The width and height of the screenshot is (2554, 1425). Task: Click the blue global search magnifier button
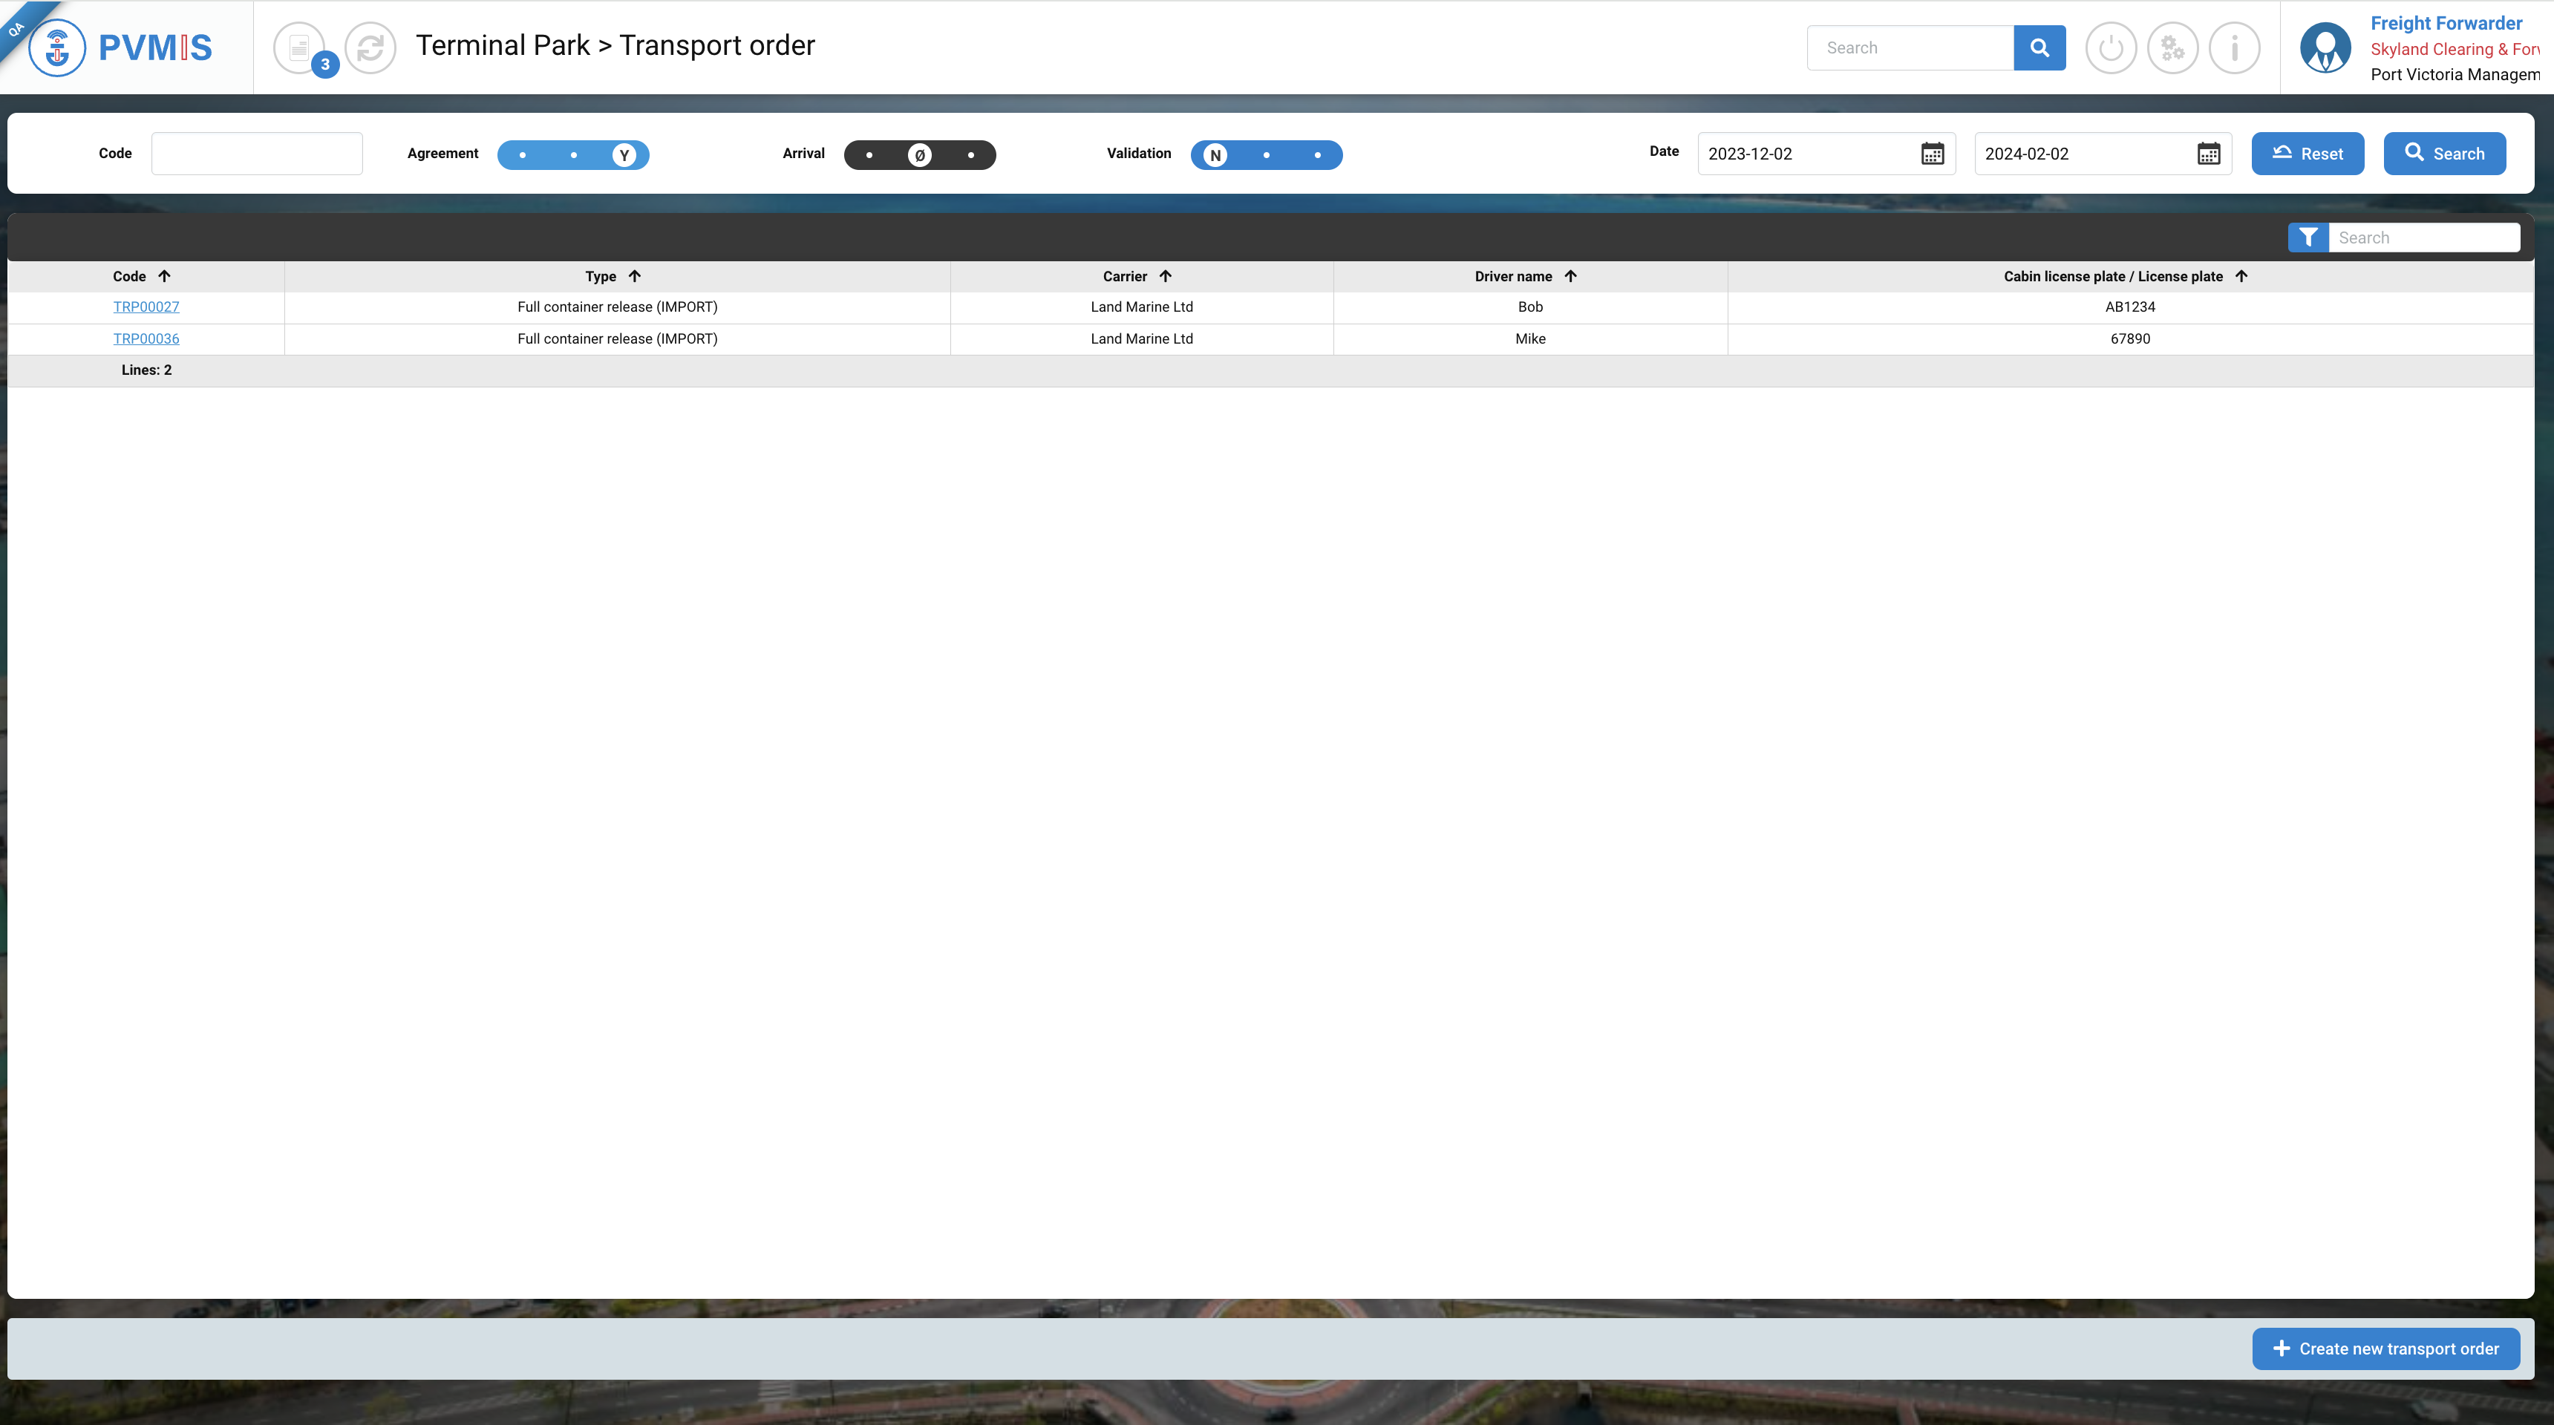[x=2039, y=47]
